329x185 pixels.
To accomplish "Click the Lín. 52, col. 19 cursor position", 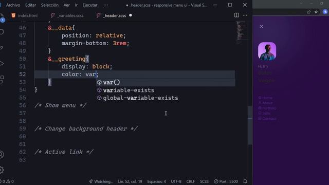I will pyautogui.click(x=130, y=181).
